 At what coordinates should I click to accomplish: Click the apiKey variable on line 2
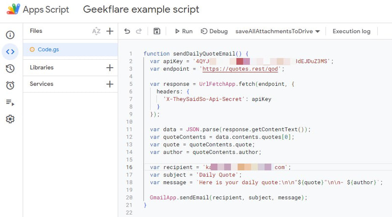pyautogui.click(x=173, y=61)
